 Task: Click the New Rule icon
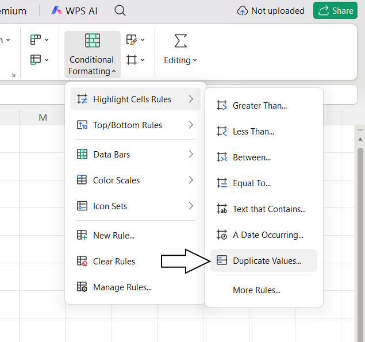coord(82,235)
